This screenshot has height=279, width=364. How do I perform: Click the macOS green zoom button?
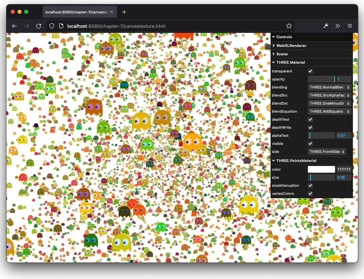[x=26, y=12]
